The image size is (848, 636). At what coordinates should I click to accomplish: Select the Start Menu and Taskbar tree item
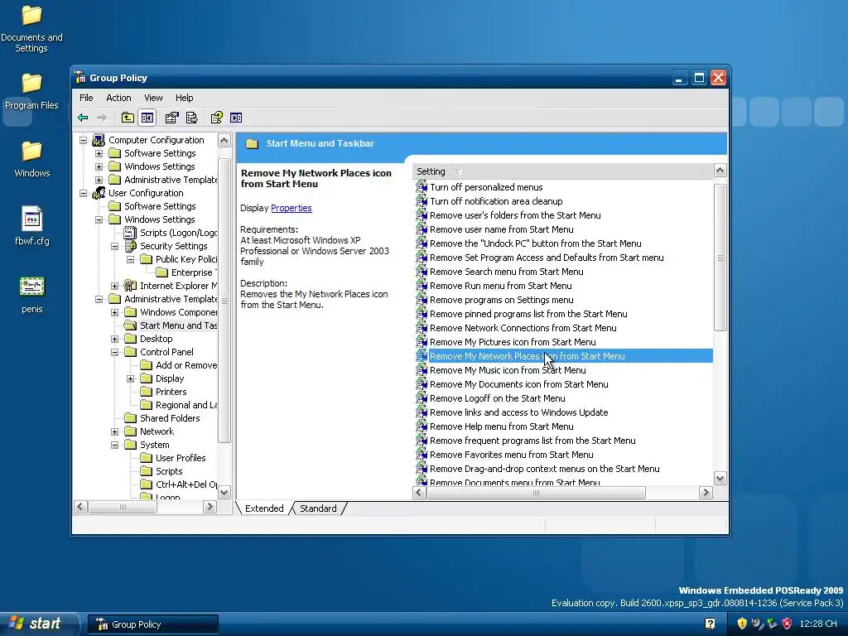(x=178, y=325)
